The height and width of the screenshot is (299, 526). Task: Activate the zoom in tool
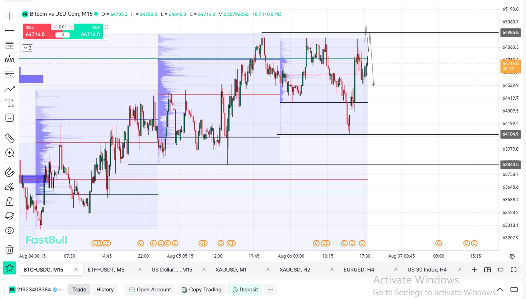10,153
